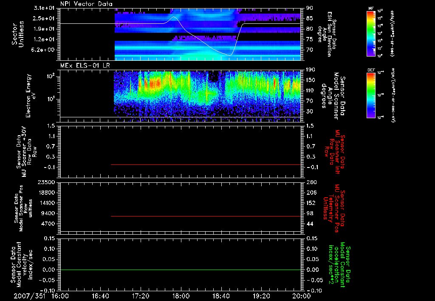
Task: Click the '18800' scanner position tick label
Action: (x=46, y=193)
